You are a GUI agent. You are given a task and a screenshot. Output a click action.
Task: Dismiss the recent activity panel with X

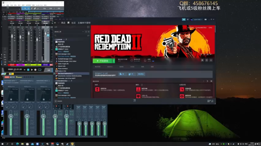coord(211,81)
